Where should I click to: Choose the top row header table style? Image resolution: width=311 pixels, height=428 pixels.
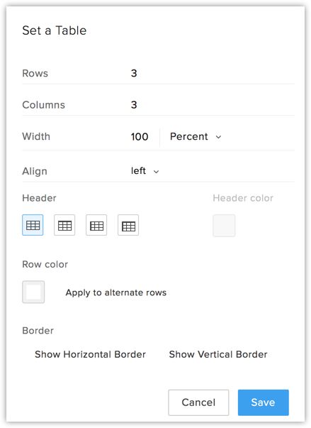point(64,225)
